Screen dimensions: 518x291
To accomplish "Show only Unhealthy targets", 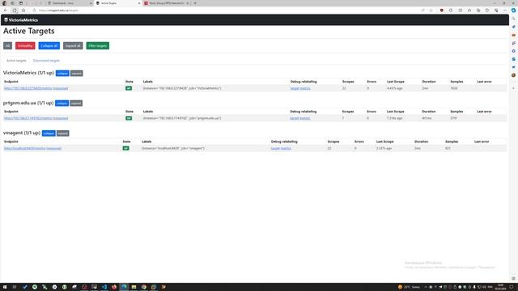I will [x=25, y=46].
